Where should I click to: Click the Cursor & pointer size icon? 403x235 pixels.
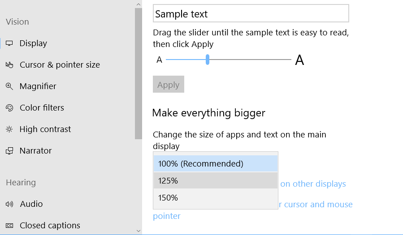[x=9, y=65]
